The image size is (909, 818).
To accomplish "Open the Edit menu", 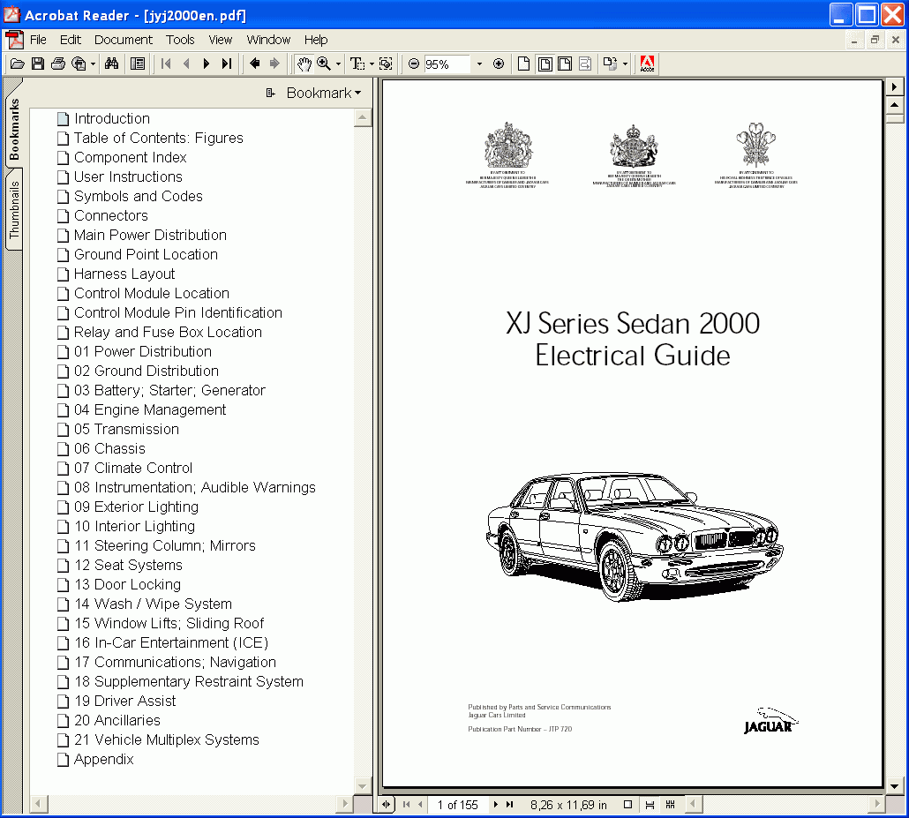I will click(70, 40).
